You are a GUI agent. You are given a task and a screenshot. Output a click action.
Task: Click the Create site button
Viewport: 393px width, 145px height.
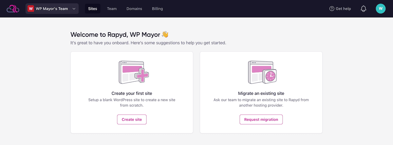(x=132, y=119)
